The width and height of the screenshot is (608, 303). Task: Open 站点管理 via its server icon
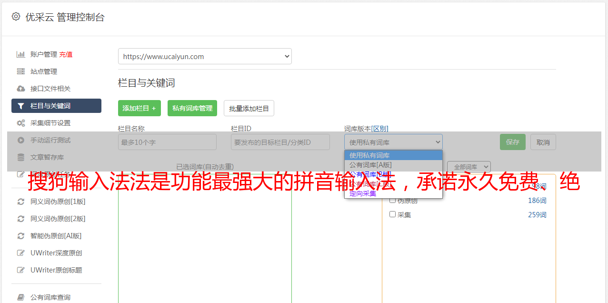[x=21, y=71]
